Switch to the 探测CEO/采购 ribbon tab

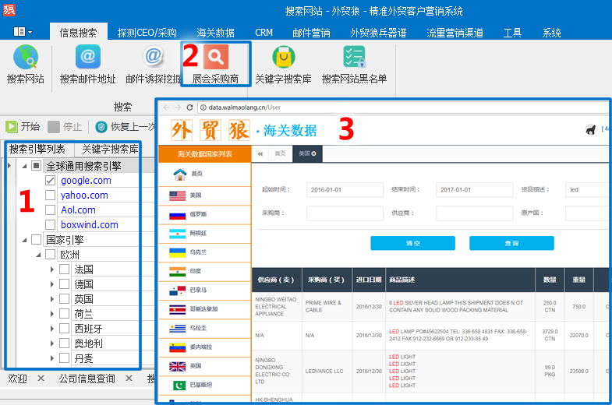tap(147, 33)
